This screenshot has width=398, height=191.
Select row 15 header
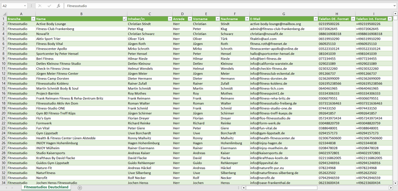pyautogui.click(x=4, y=88)
